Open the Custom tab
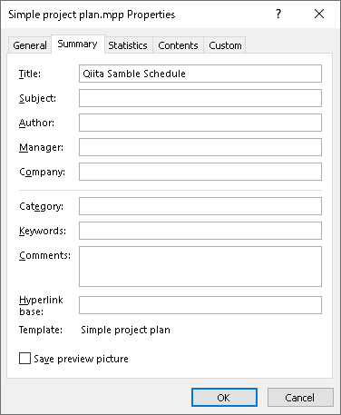Image resolution: width=341 pixels, height=415 pixels. click(x=225, y=45)
